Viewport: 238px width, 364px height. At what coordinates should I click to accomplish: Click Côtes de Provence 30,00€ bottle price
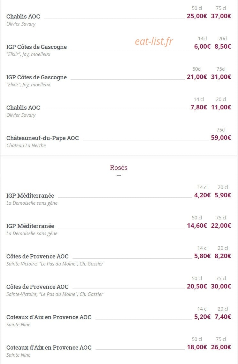click(x=221, y=287)
